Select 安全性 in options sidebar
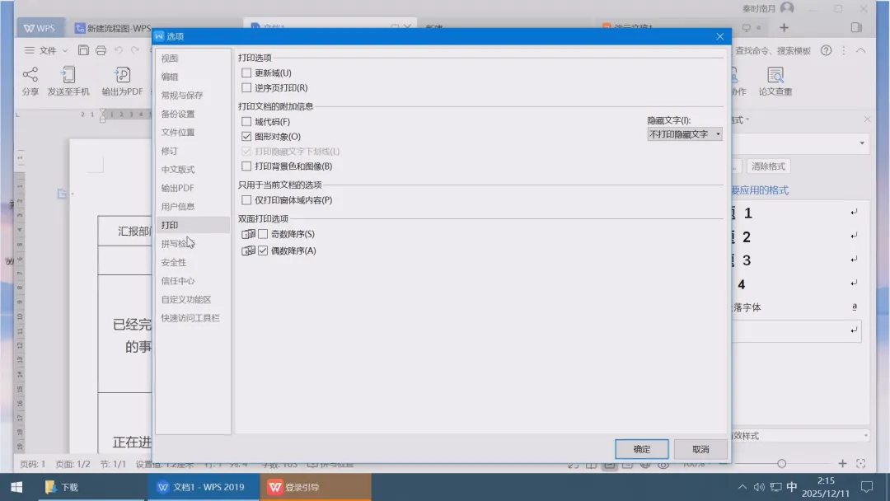 point(193,262)
